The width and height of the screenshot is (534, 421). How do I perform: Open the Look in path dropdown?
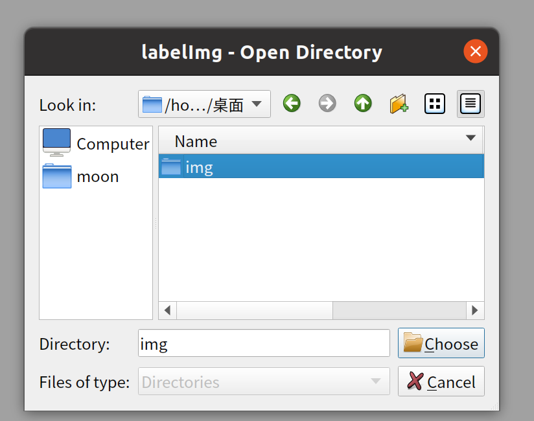point(204,104)
